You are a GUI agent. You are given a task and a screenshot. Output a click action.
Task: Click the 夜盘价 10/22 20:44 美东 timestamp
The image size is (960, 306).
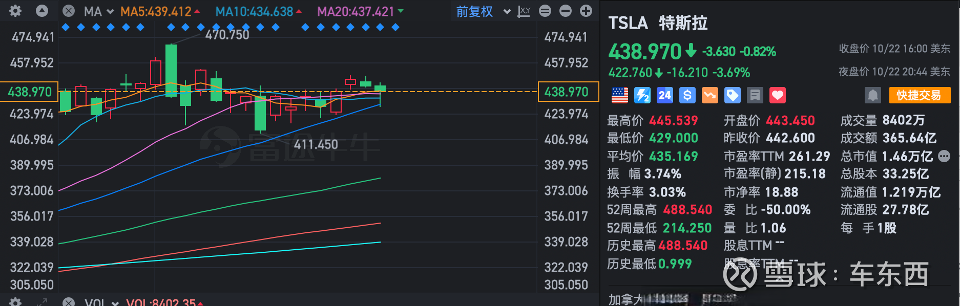coord(894,72)
